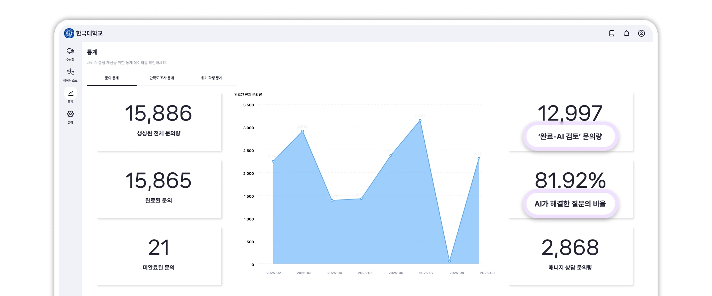Click the 서비스 품질 개선 description text
712x296 pixels.
tap(127, 63)
